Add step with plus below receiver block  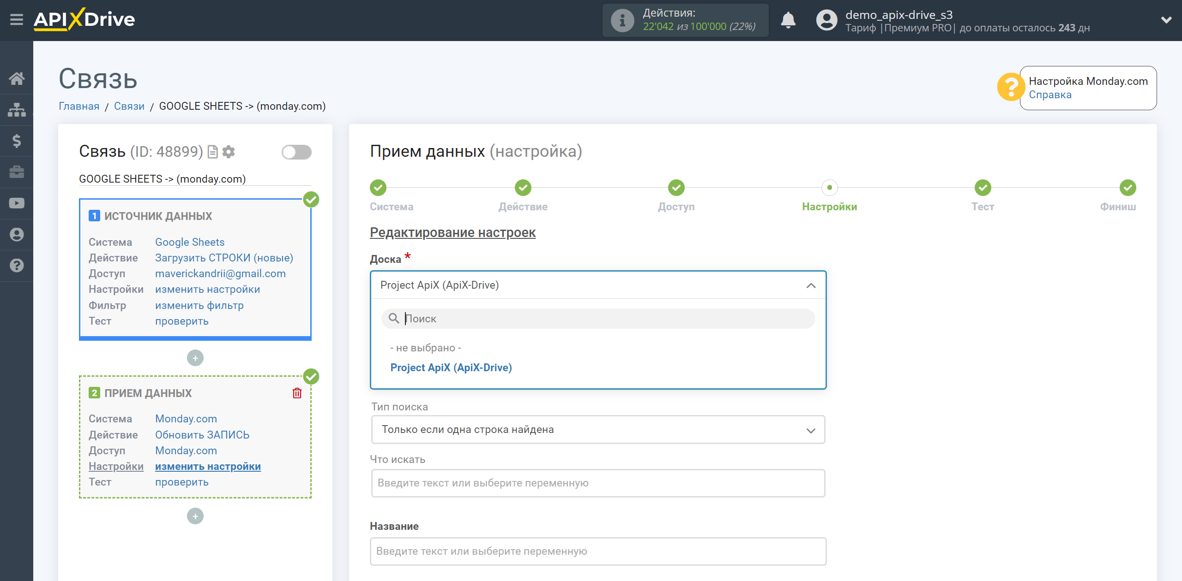[x=195, y=516]
